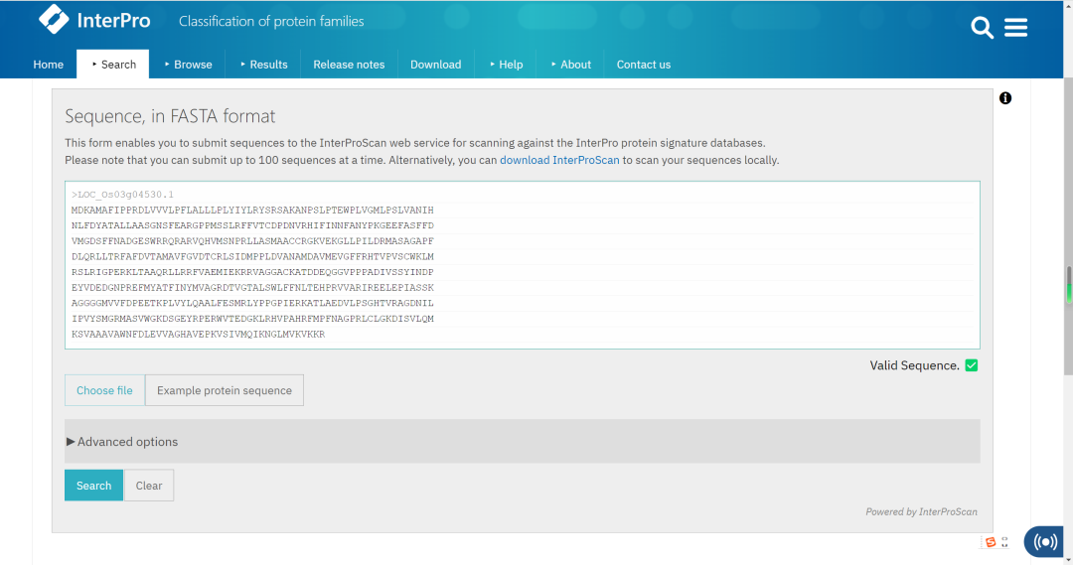Click the InterPro logo icon
Viewport: 1073px width, 565px height.
[x=54, y=19]
